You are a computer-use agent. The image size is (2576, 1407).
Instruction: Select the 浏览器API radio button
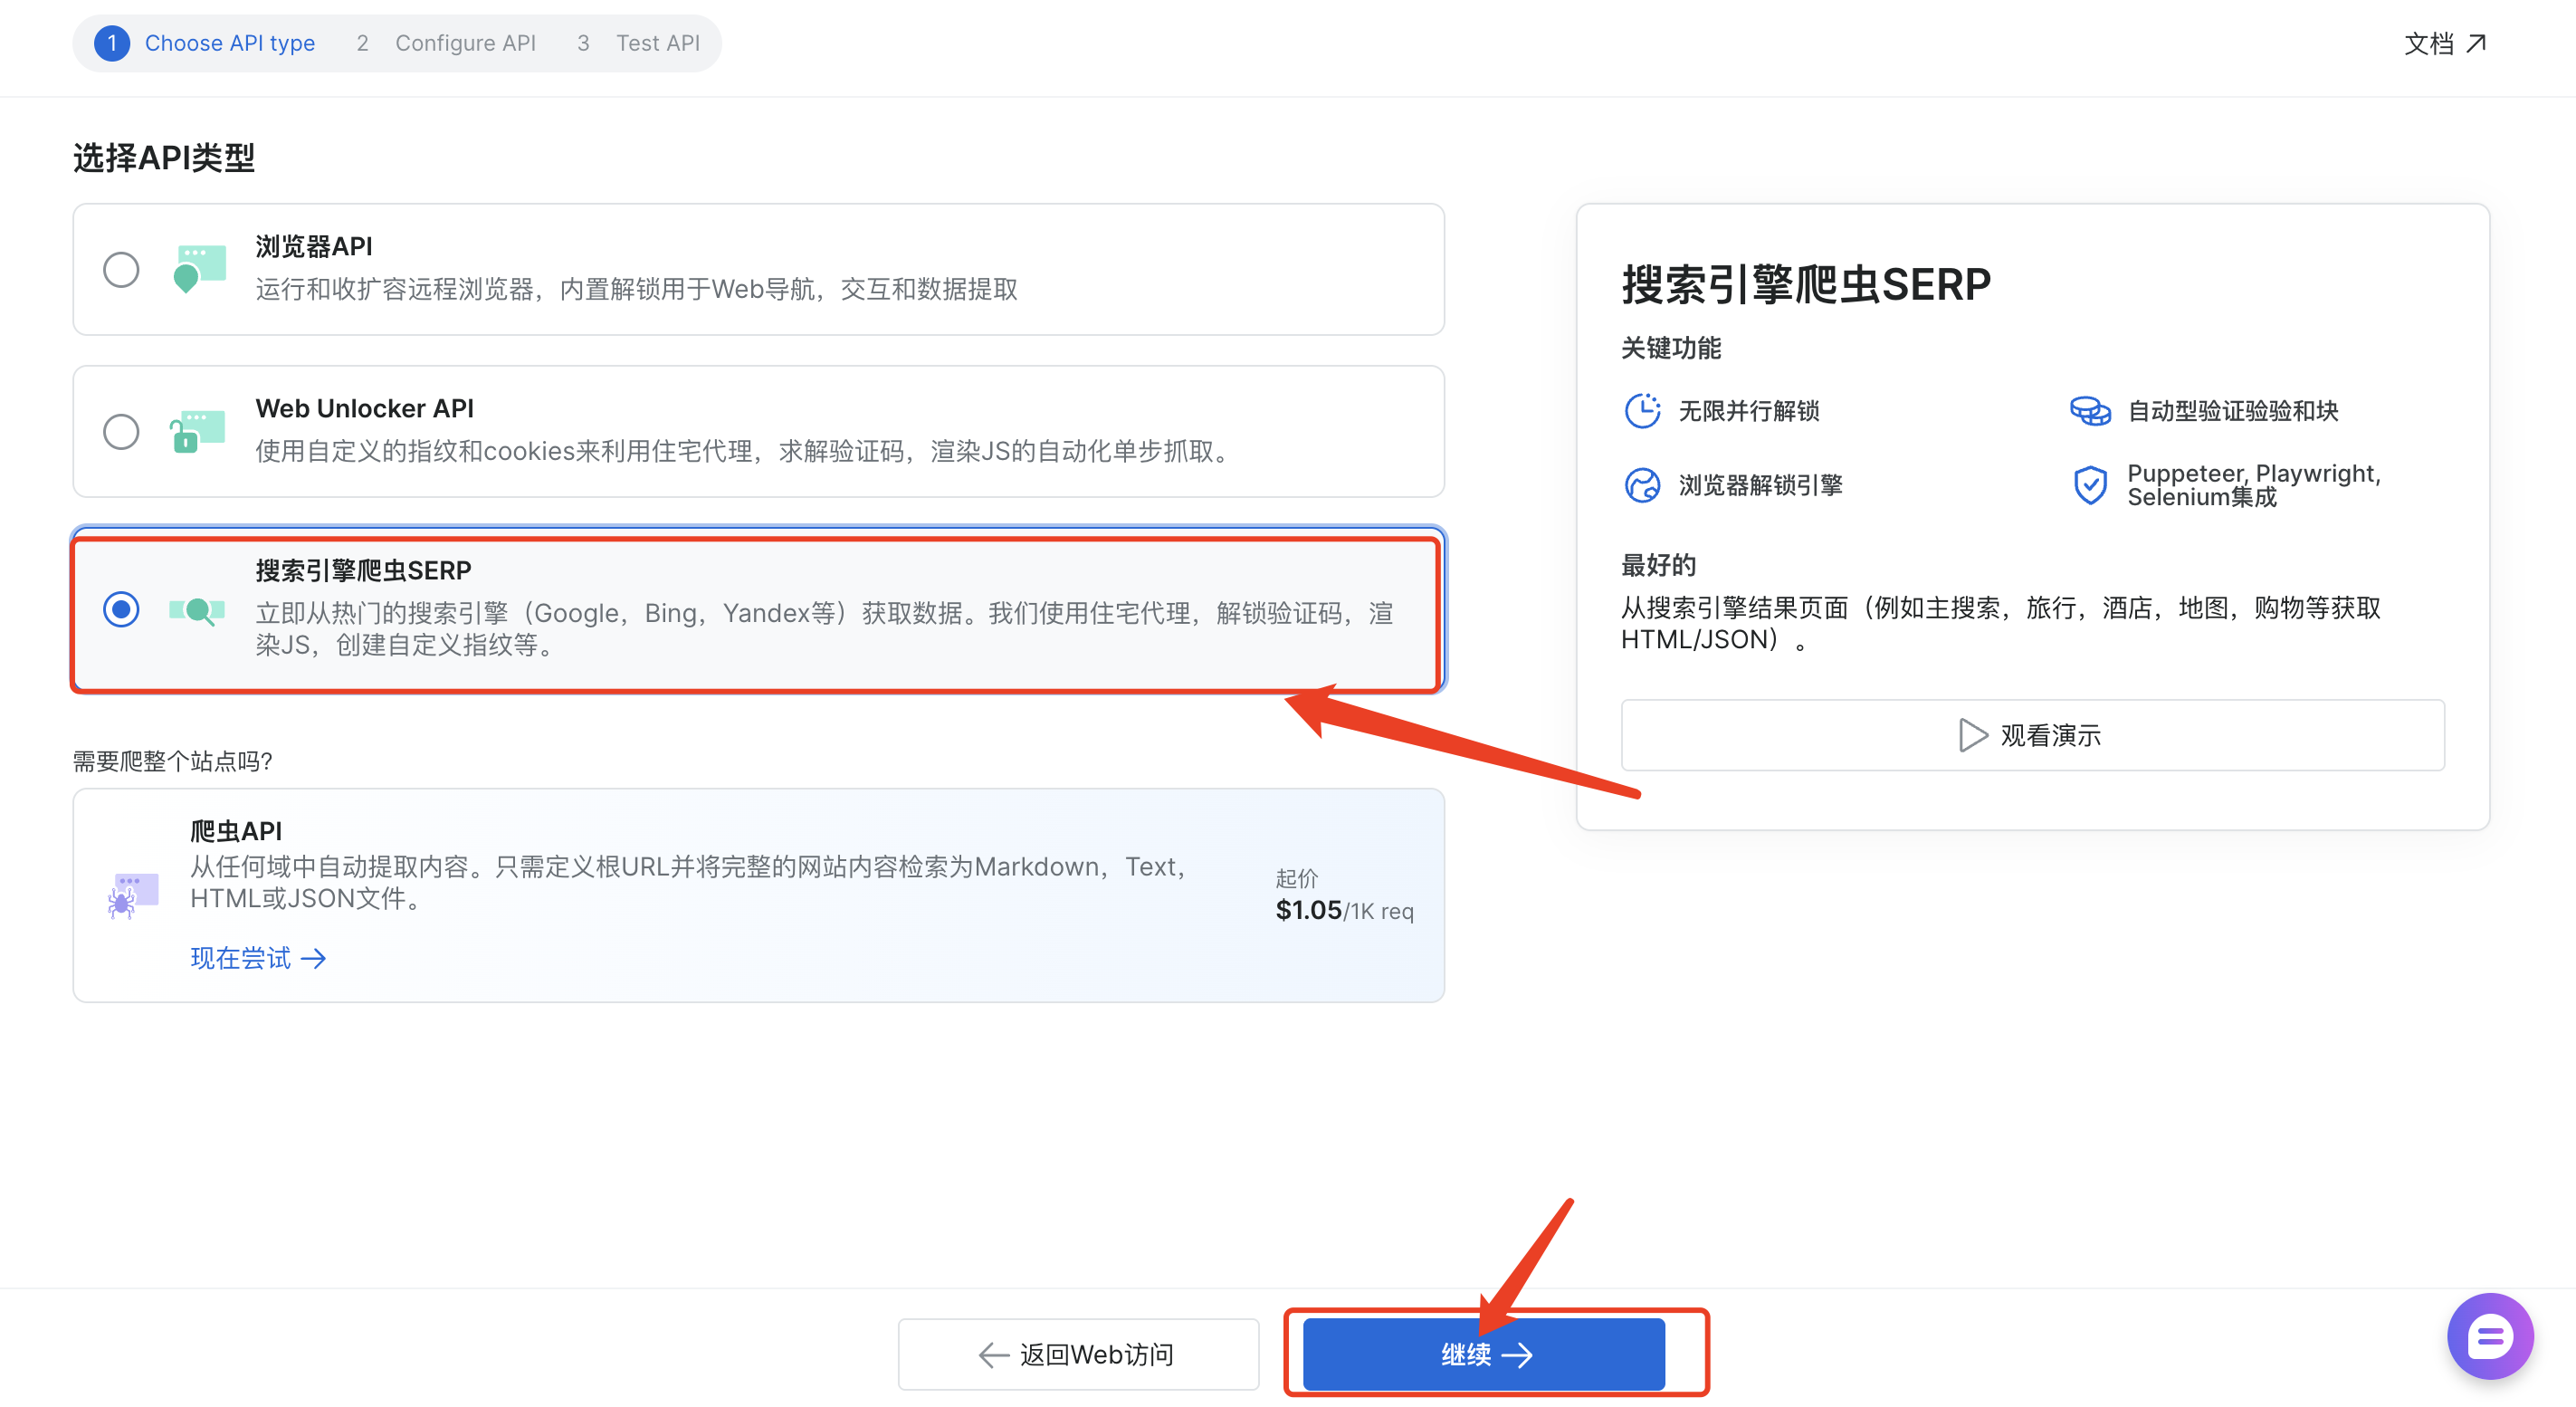121,269
